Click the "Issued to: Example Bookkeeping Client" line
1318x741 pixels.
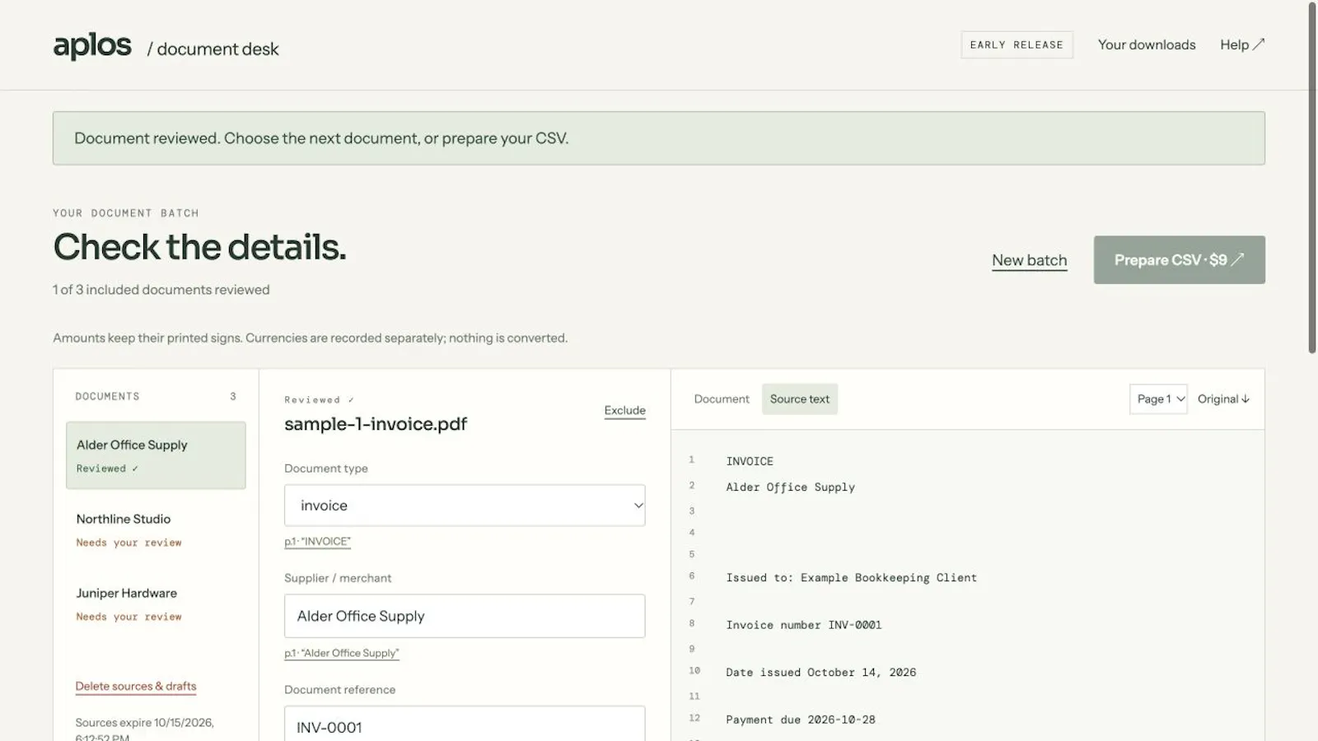[x=852, y=578]
